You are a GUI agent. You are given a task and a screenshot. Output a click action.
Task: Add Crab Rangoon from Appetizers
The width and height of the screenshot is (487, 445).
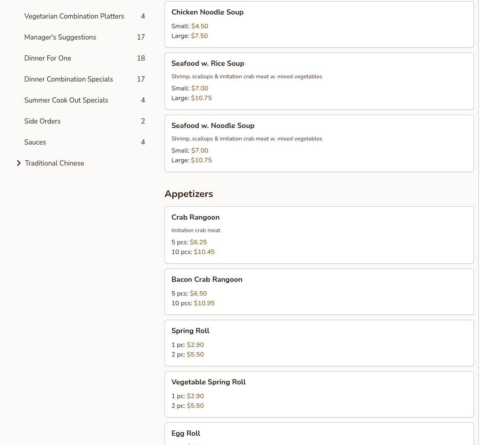tap(319, 235)
